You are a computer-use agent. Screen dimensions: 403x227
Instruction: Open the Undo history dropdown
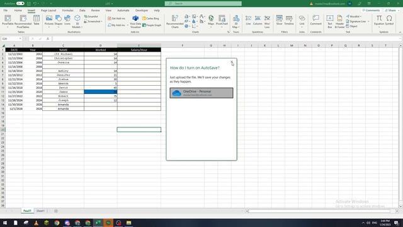(38, 4)
